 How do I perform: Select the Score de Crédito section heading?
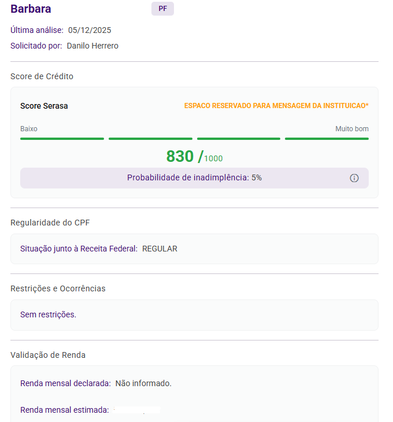(42, 76)
